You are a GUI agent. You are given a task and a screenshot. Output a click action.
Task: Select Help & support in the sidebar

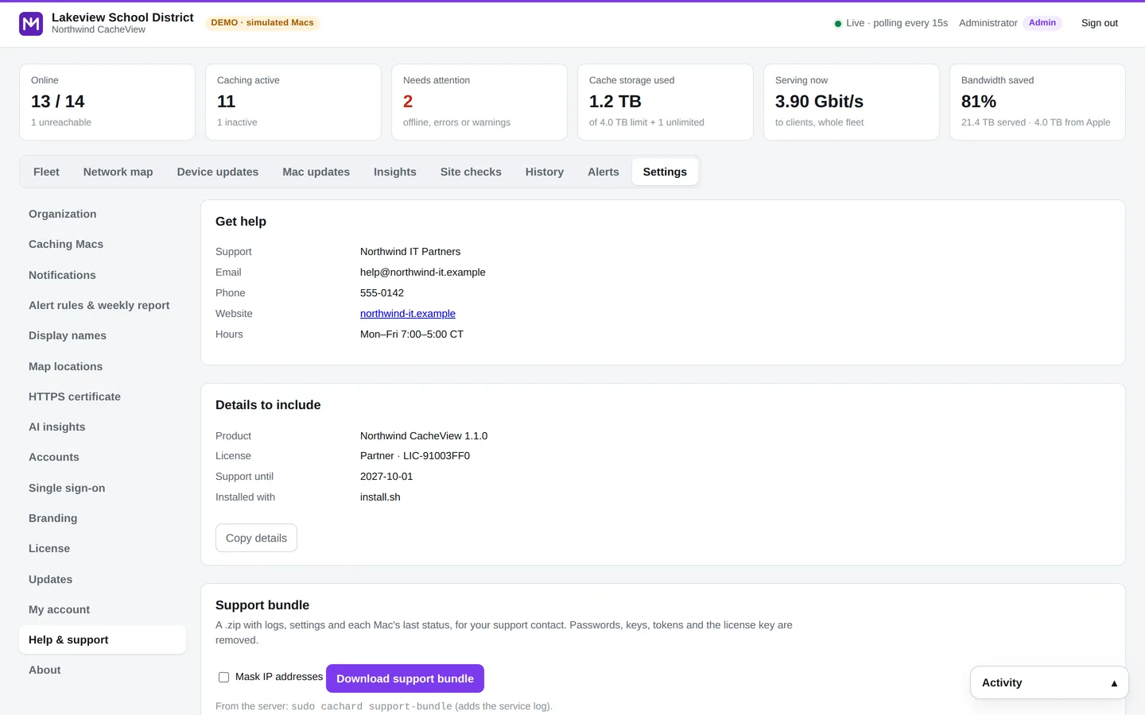103,640
